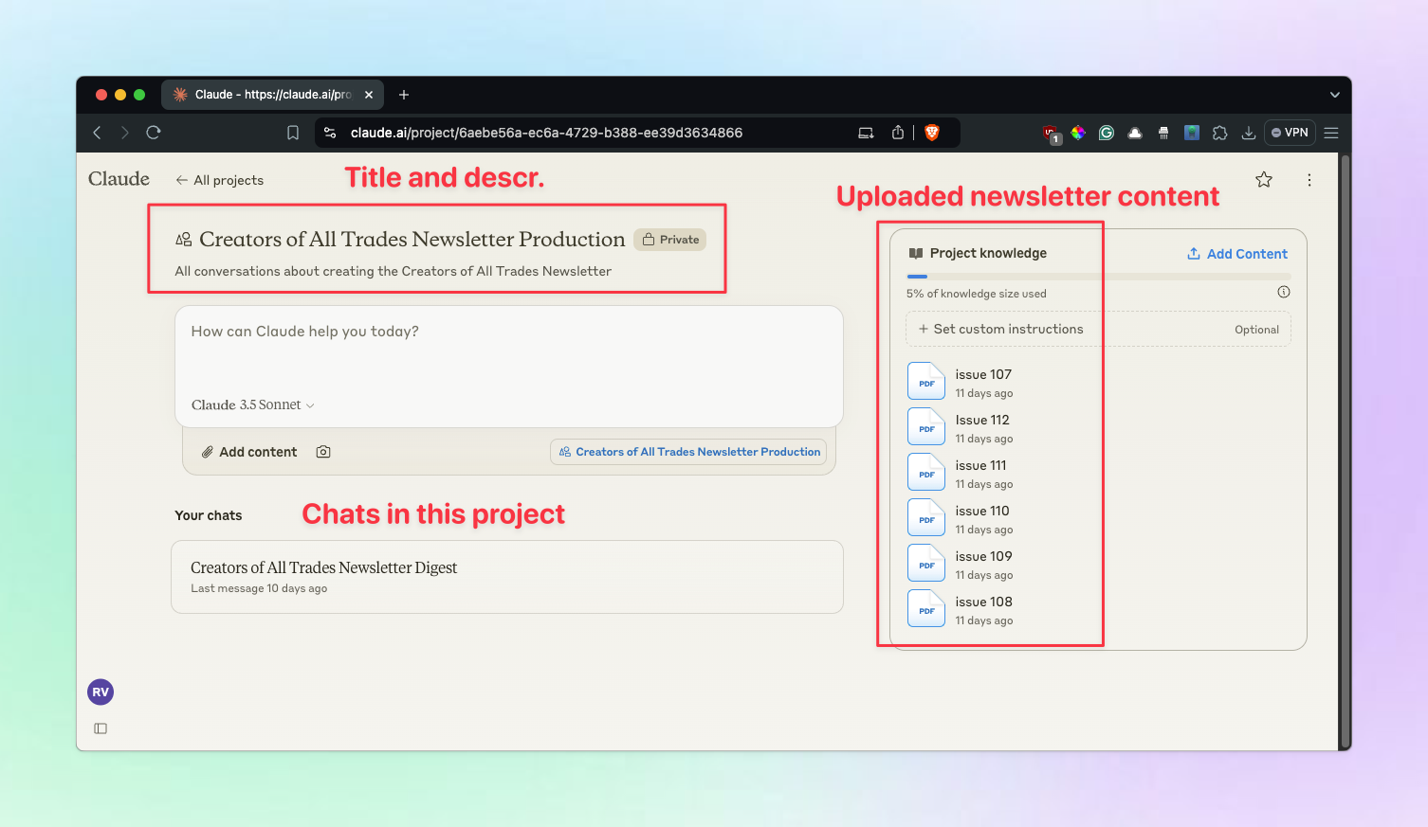Open the screen cast icon in address bar
The image size is (1428, 827).
coord(866,133)
